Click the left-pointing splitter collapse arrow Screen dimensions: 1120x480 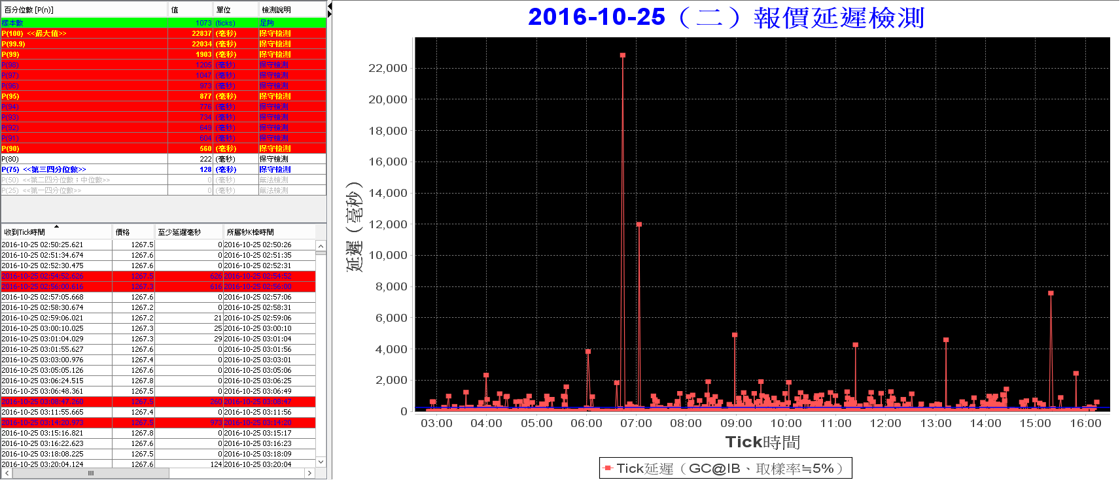[x=330, y=7]
